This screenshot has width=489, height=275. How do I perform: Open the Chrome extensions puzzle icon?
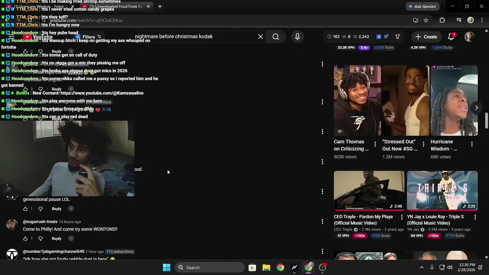point(442,20)
